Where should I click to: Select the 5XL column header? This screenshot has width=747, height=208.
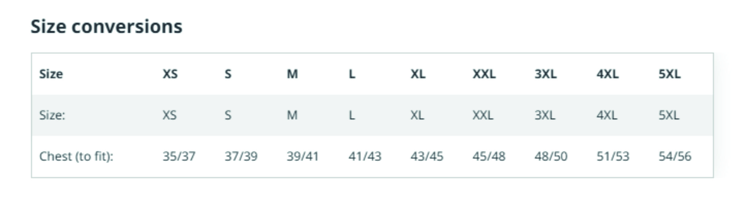click(670, 74)
